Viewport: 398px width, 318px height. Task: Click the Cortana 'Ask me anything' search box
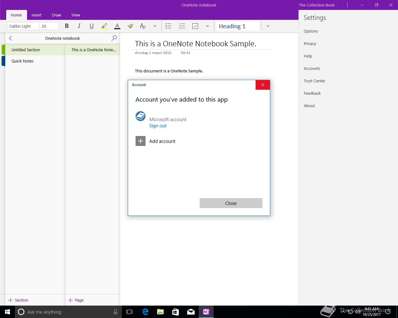coord(68,312)
